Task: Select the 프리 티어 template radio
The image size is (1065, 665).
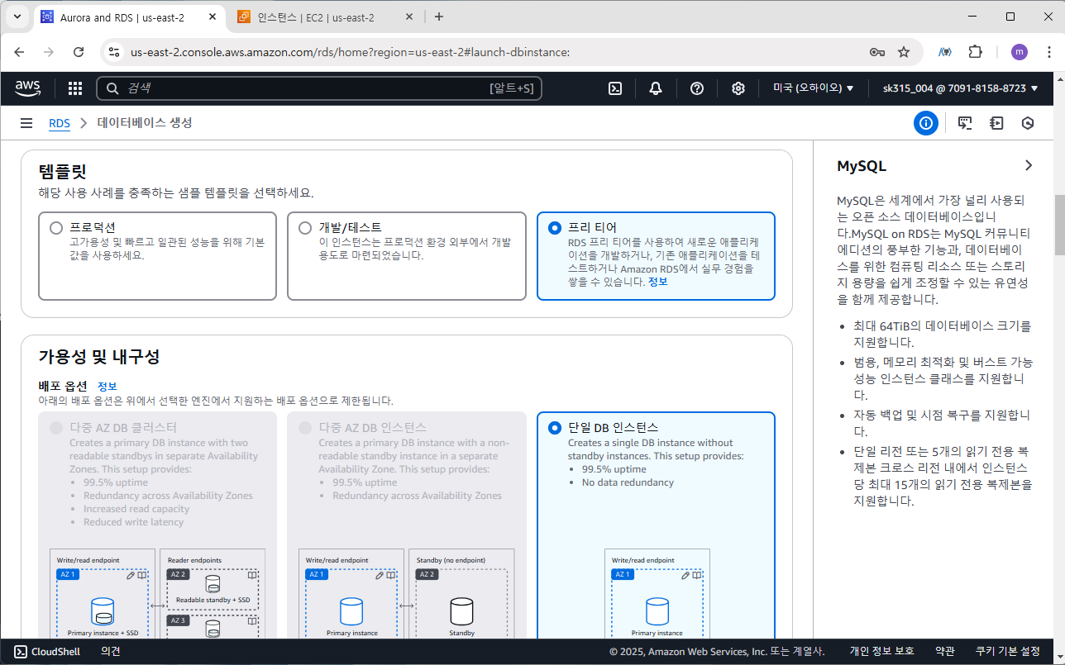Action: pyautogui.click(x=555, y=228)
